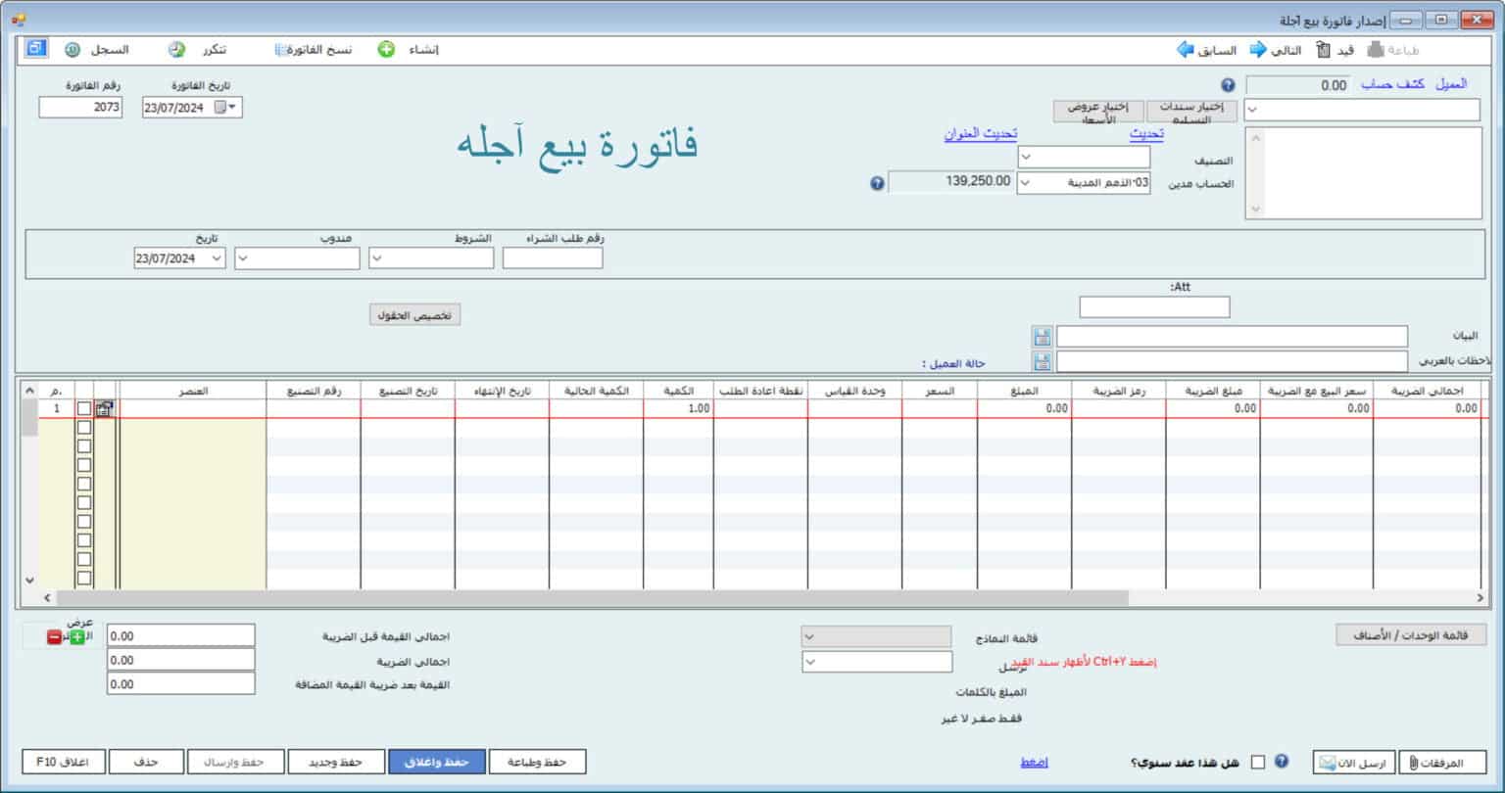Click the item lookup icon in row 1
This screenshot has width=1505, height=793.
[x=104, y=408]
